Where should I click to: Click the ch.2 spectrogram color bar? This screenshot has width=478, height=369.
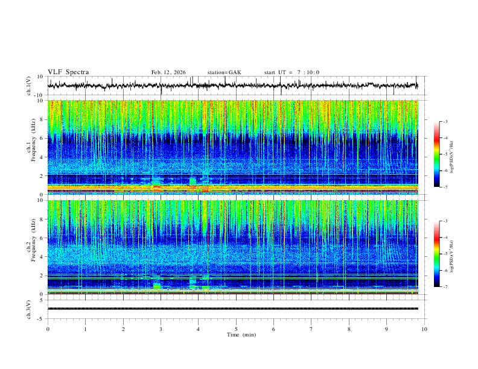pos(436,254)
